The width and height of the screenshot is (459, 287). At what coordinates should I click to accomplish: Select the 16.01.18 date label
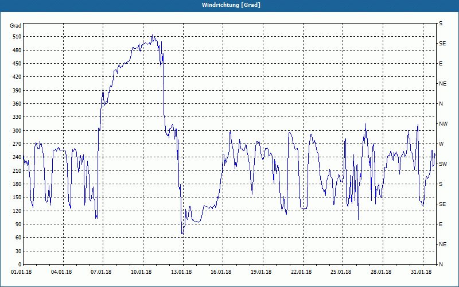point(221,272)
